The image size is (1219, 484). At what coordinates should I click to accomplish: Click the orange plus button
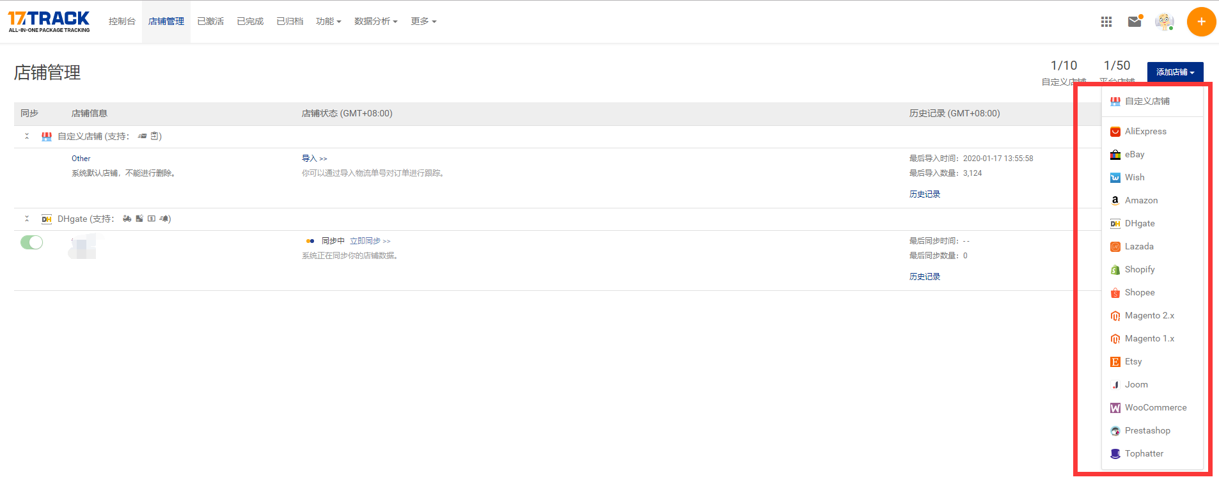pyautogui.click(x=1201, y=22)
